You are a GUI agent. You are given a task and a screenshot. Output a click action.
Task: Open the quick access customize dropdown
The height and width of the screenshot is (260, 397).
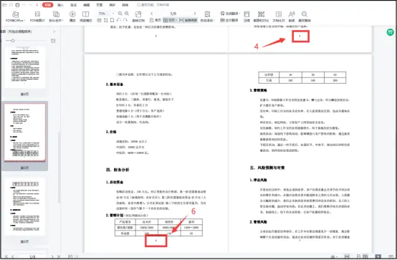pos(37,5)
